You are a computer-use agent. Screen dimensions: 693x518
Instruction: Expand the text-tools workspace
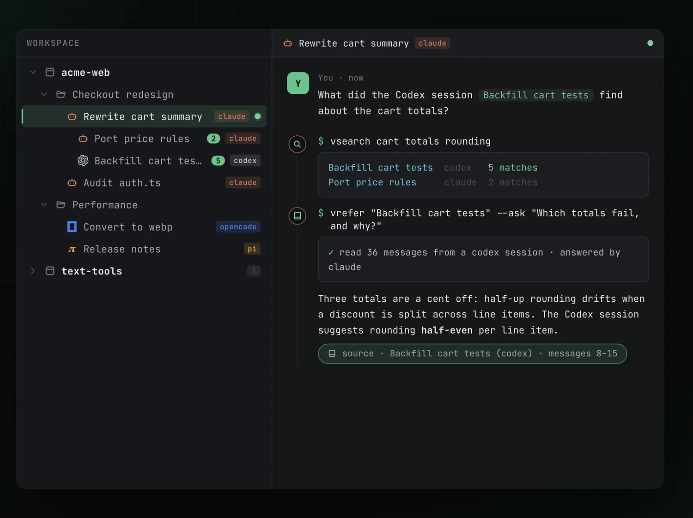coord(33,271)
